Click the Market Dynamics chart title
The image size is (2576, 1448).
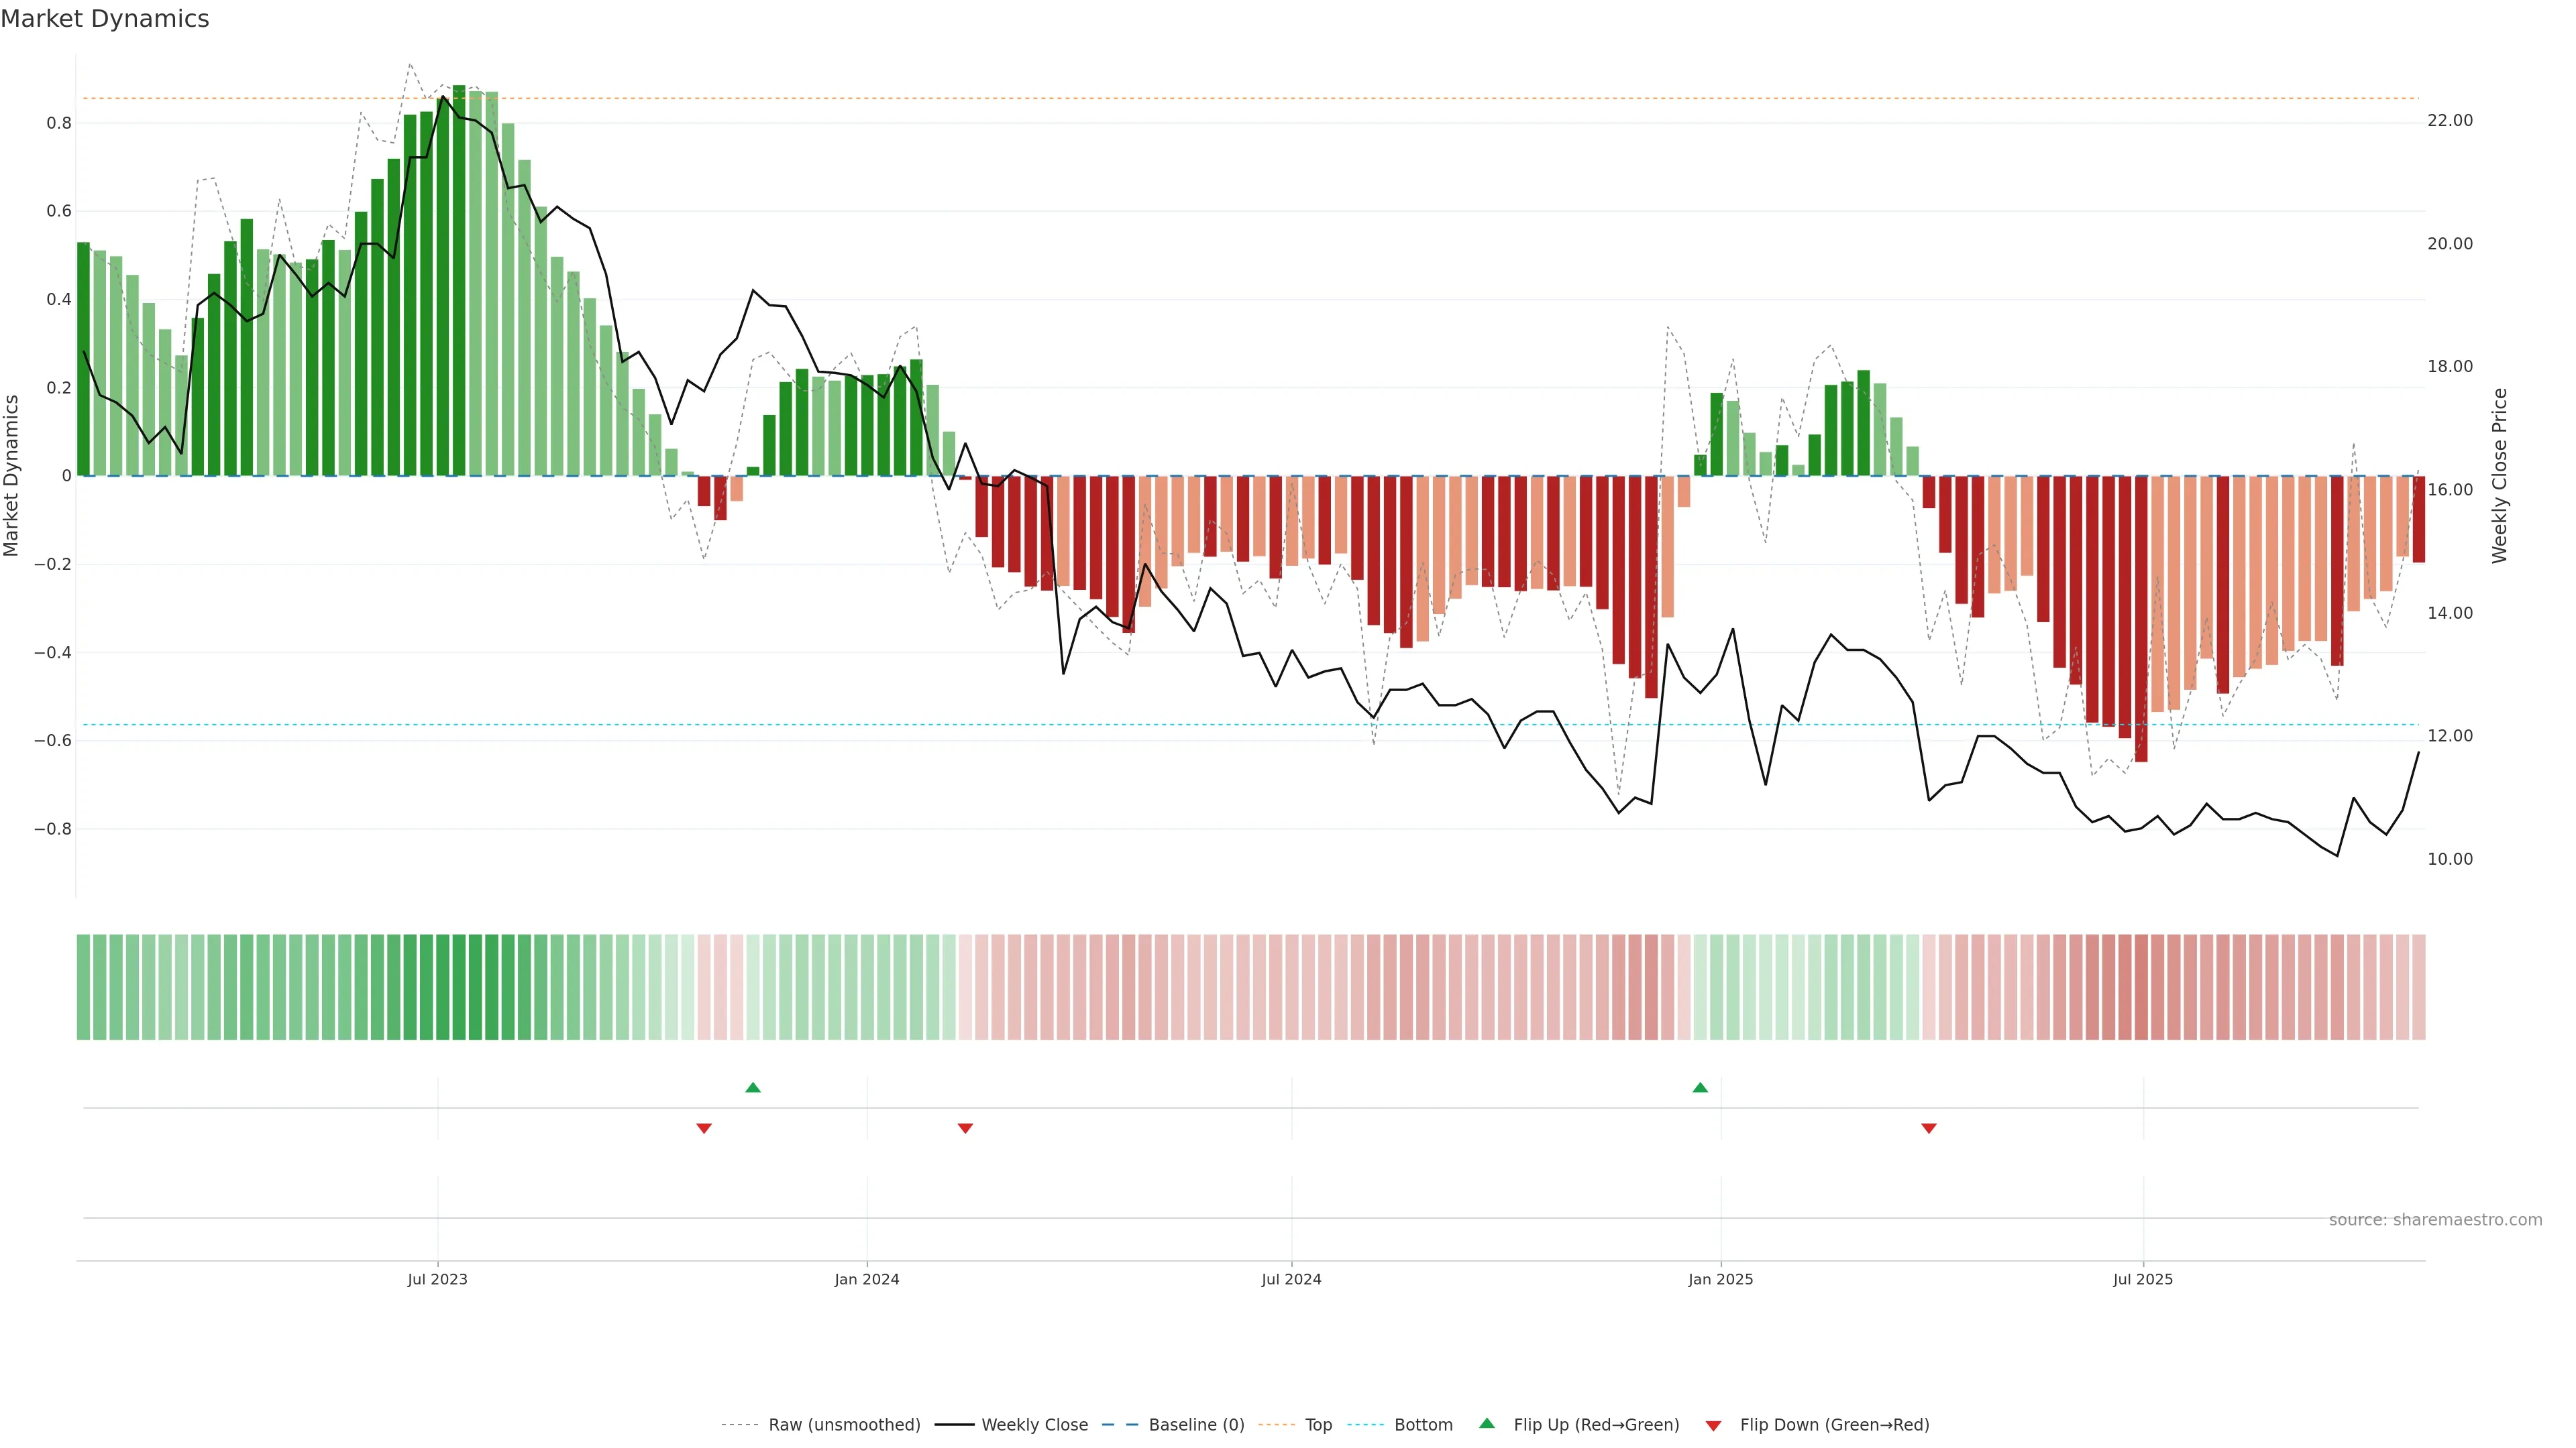(105, 19)
